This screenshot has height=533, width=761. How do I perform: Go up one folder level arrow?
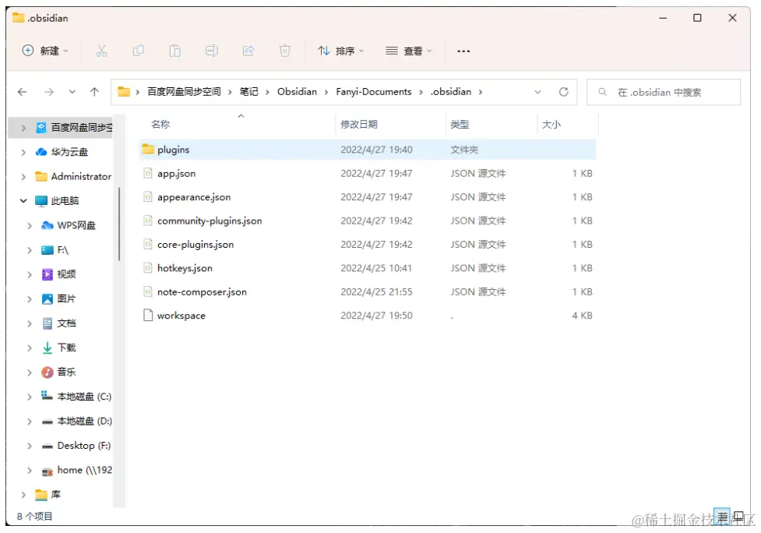click(95, 92)
